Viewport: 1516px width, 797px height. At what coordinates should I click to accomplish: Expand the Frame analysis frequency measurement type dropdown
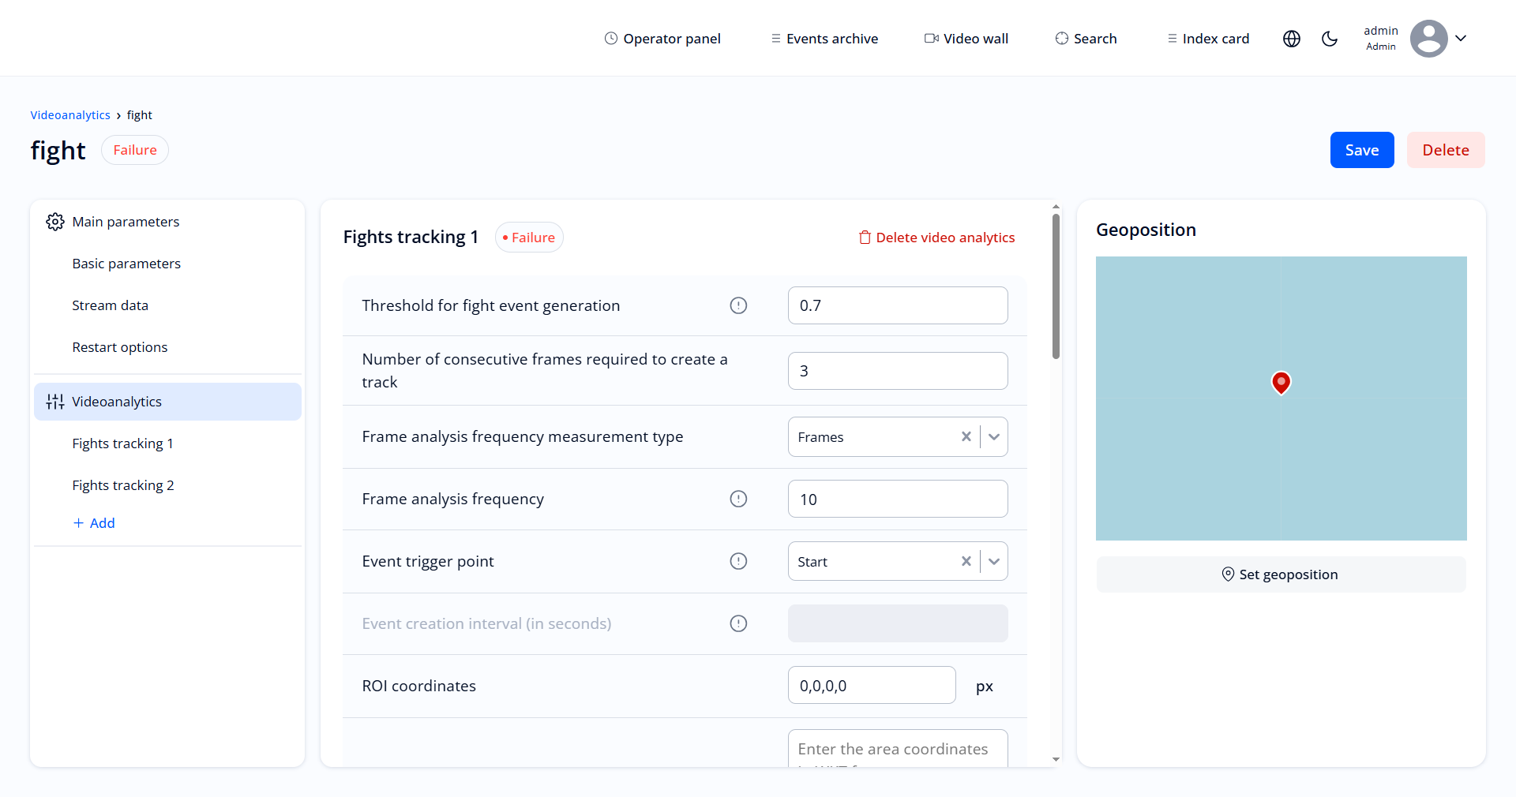coord(994,436)
